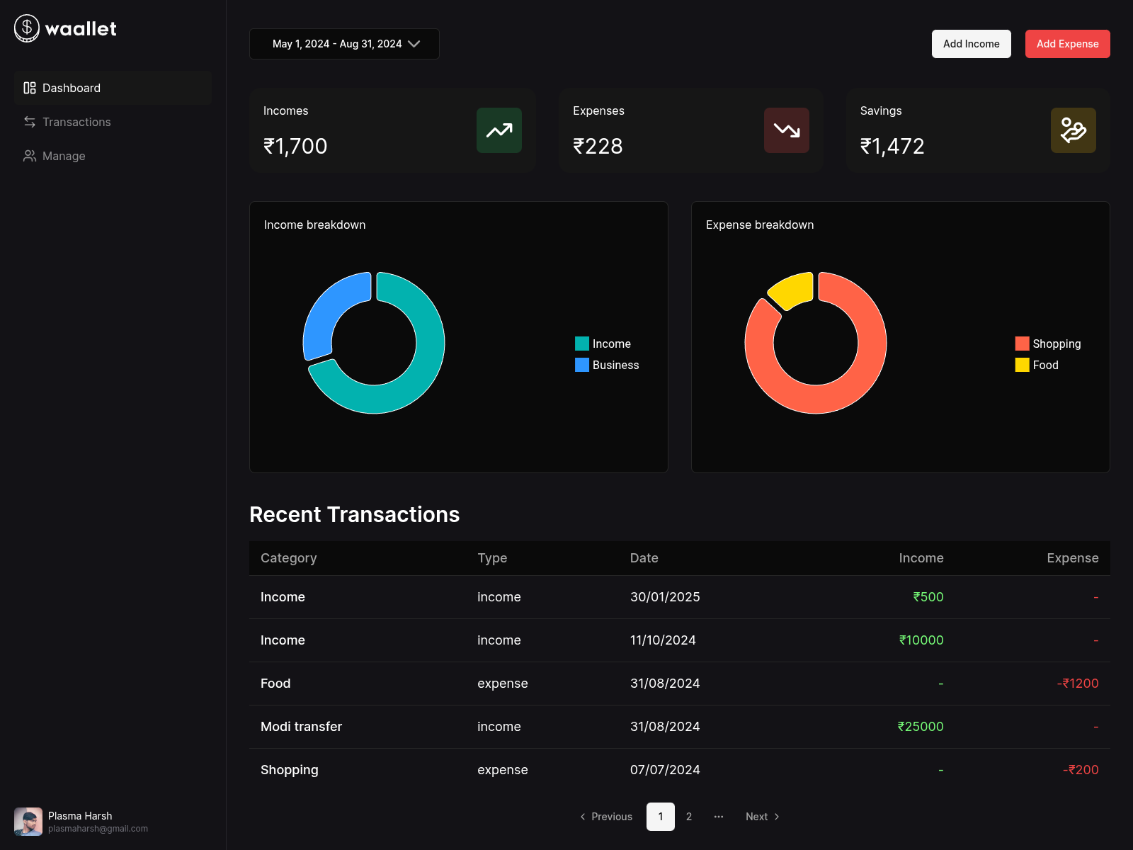Click the yellow Food legend swatch
1133x850 pixels.
1023,365
